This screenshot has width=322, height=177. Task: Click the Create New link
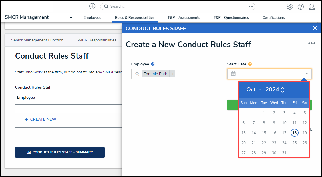40,119
